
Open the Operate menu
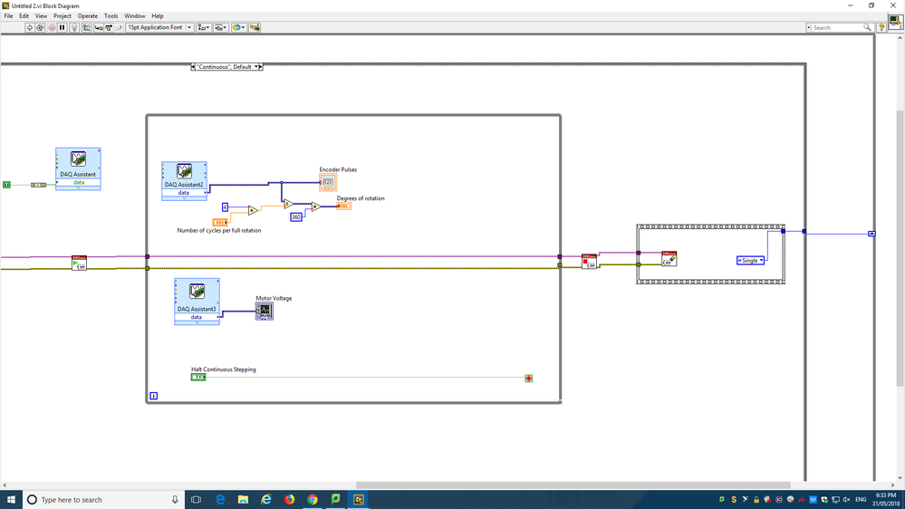(x=88, y=16)
